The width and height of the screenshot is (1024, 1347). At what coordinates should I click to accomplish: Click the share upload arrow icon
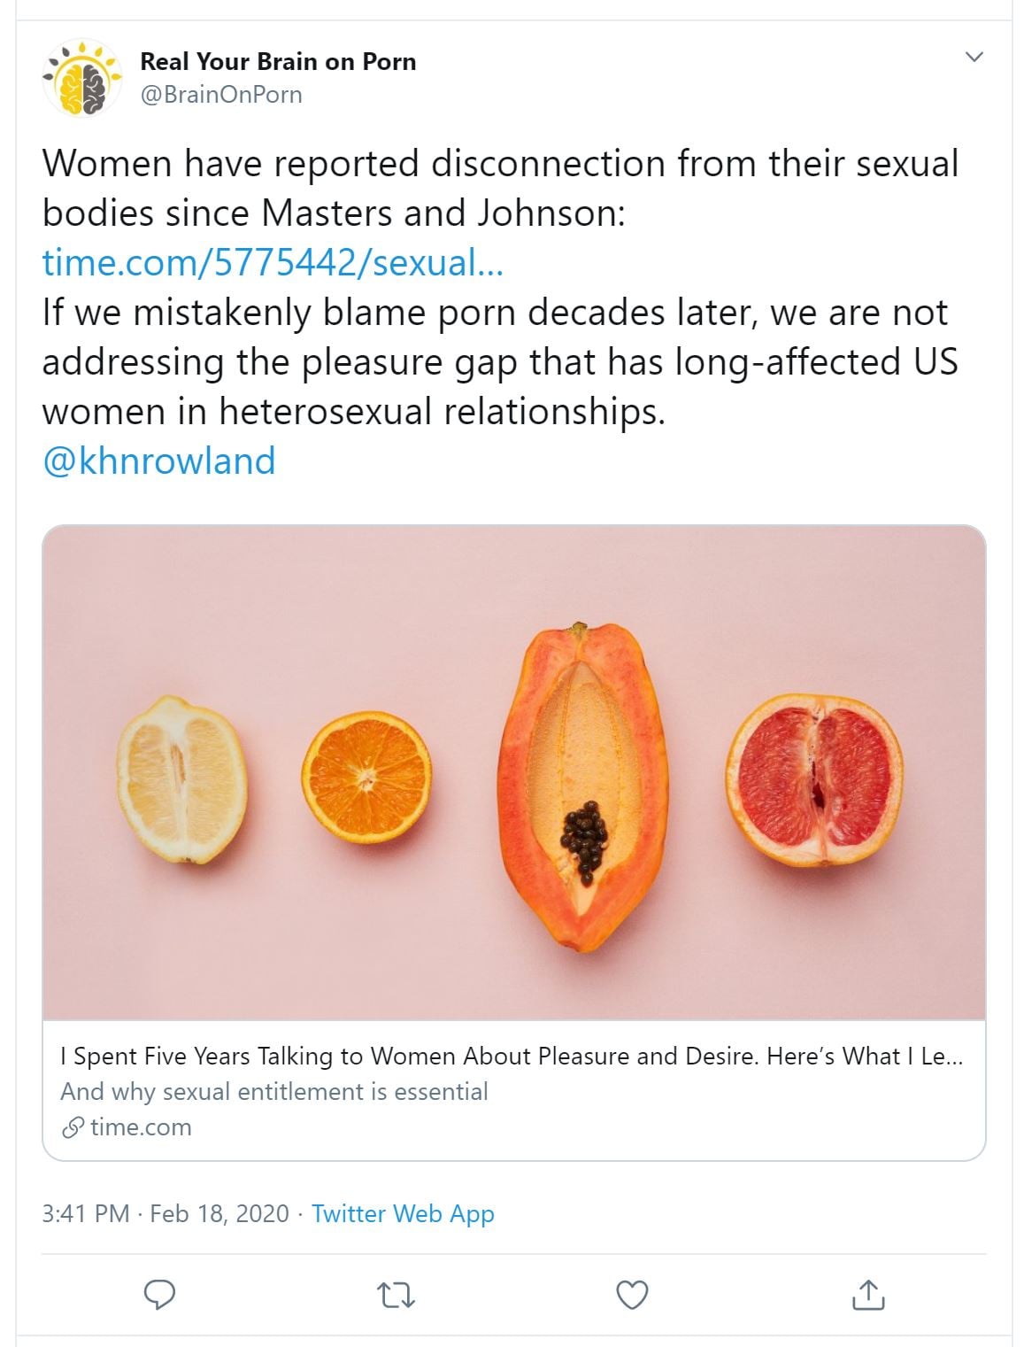pos(867,1295)
